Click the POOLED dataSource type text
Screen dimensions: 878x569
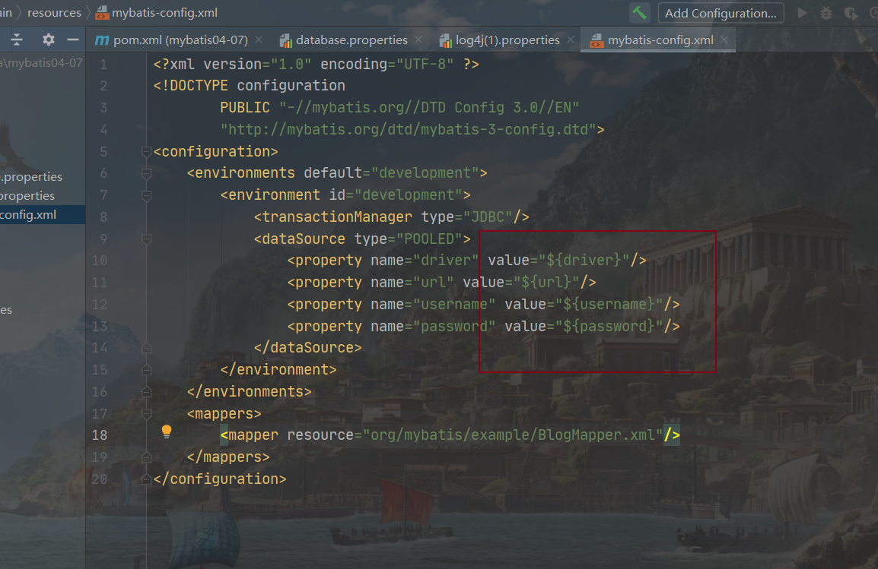coord(429,239)
